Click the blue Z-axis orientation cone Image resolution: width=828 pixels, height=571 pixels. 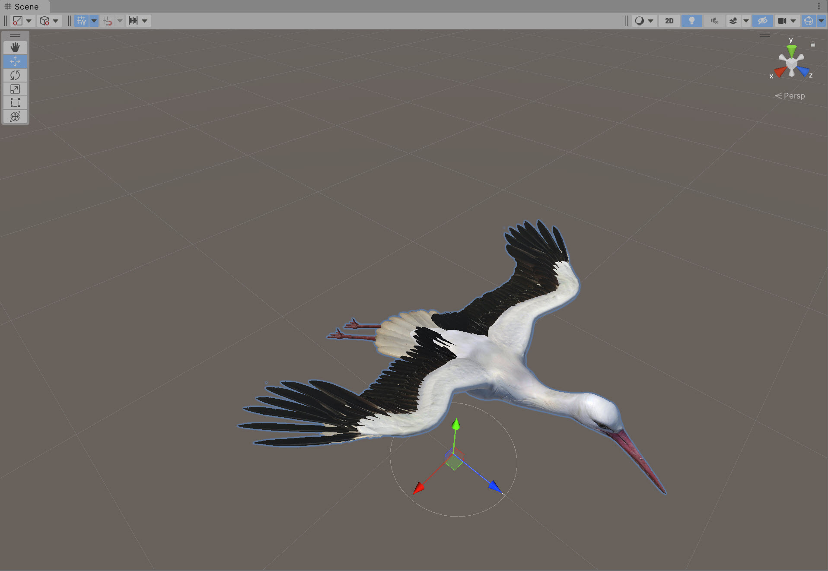[803, 71]
